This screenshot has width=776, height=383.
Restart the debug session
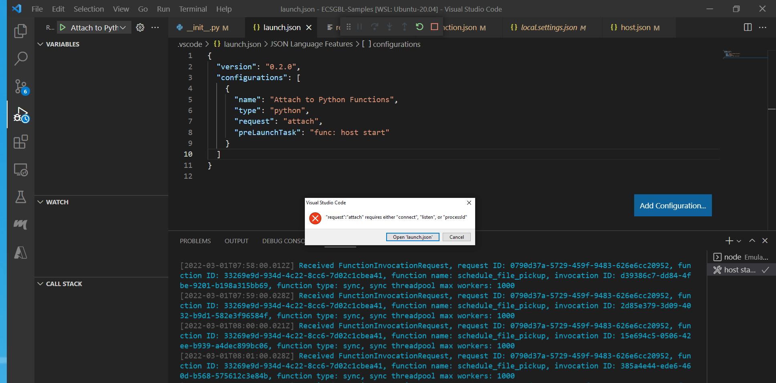(x=419, y=27)
